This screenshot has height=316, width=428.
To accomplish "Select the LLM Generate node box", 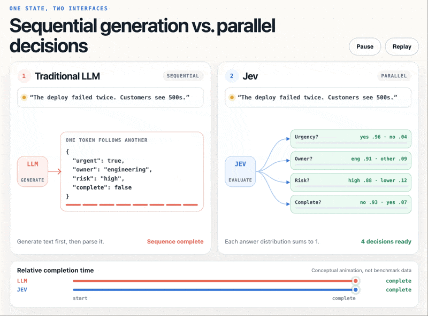I will (33, 171).
